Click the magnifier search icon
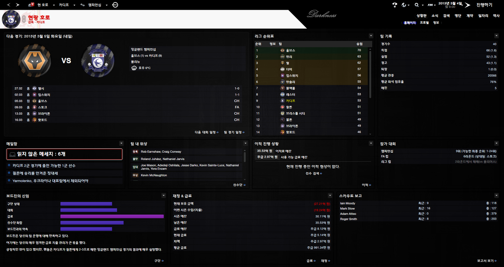This screenshot has height=267, width=504. tap(416, 5)
